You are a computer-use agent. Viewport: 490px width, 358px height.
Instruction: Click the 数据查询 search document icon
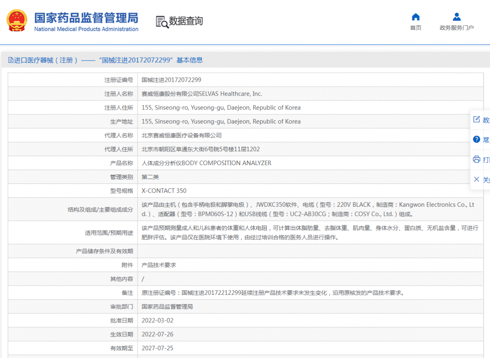(x=162, y=22)
